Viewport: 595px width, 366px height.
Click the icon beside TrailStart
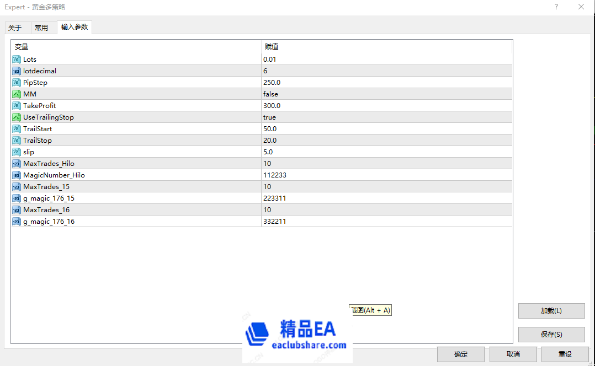pos(17,129)
